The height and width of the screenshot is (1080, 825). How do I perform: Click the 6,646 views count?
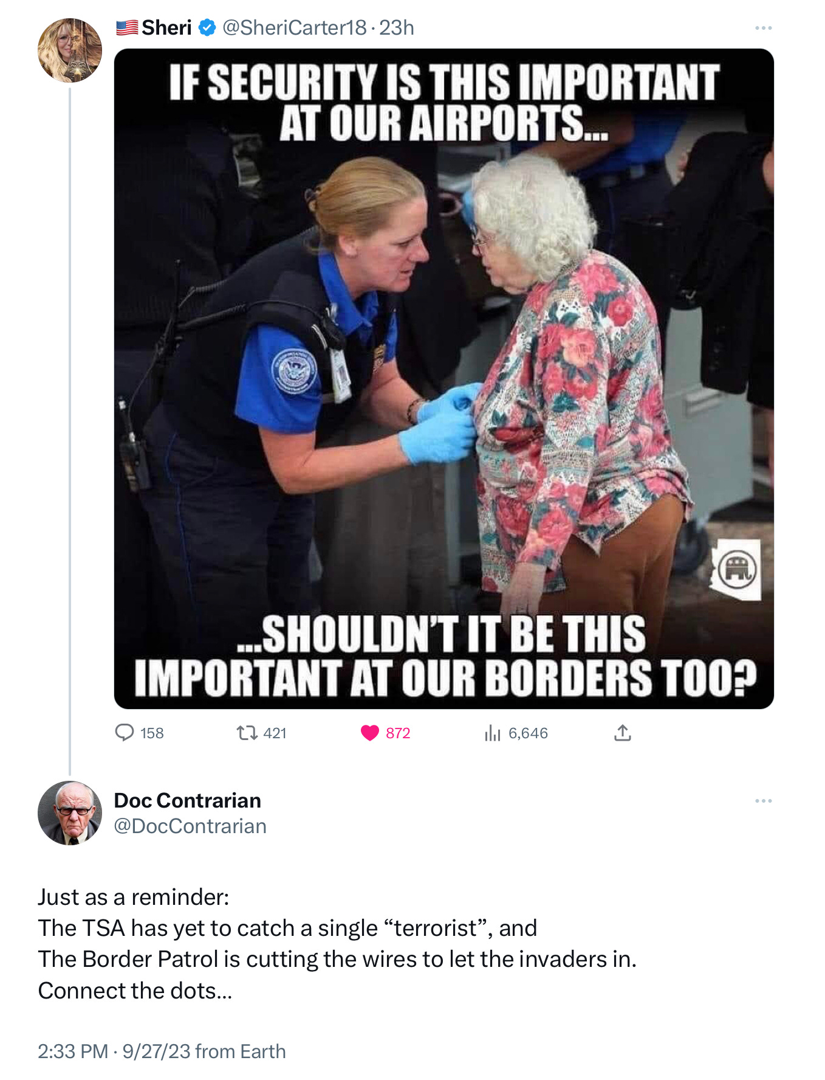[x=528, y=733]
